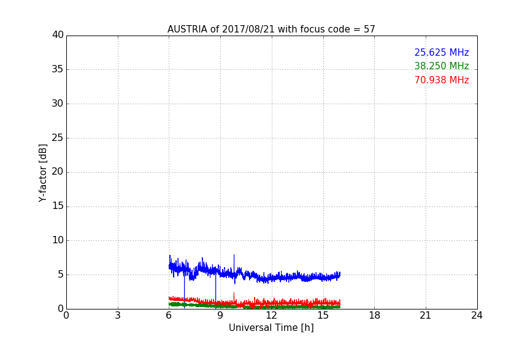Click the x-axis tick label 24

click(x=477, y=316)
